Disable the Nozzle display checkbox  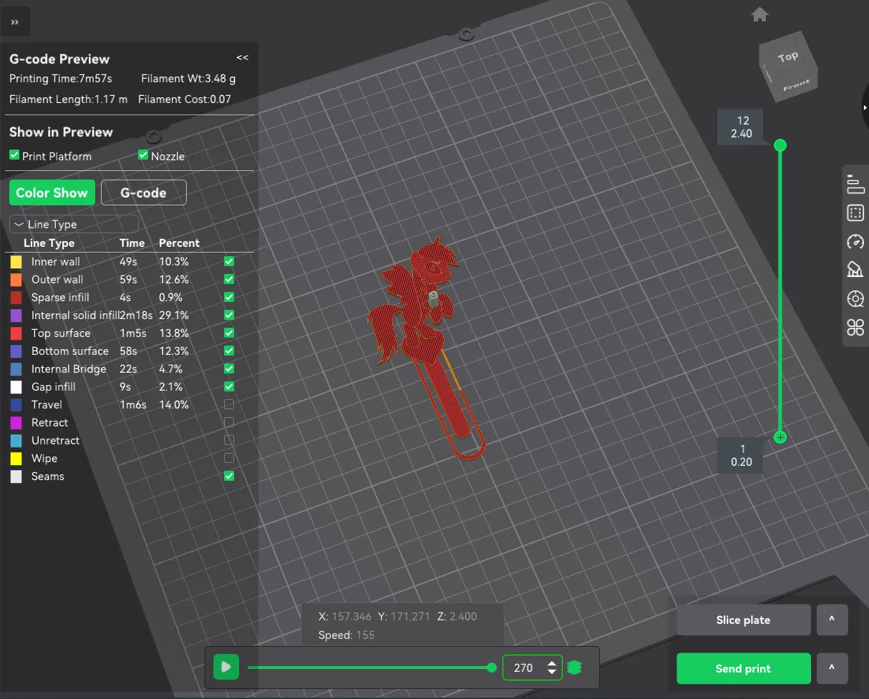143,155
